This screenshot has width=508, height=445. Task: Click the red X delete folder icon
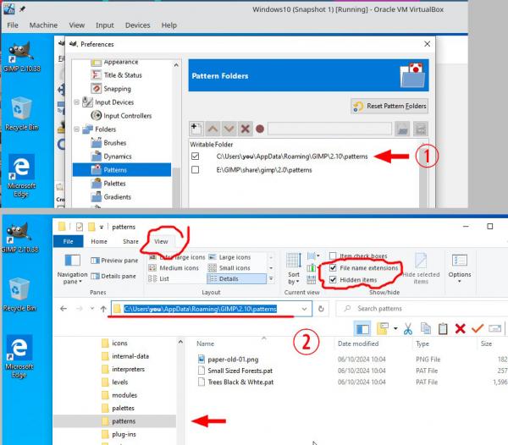pos(246,129)
